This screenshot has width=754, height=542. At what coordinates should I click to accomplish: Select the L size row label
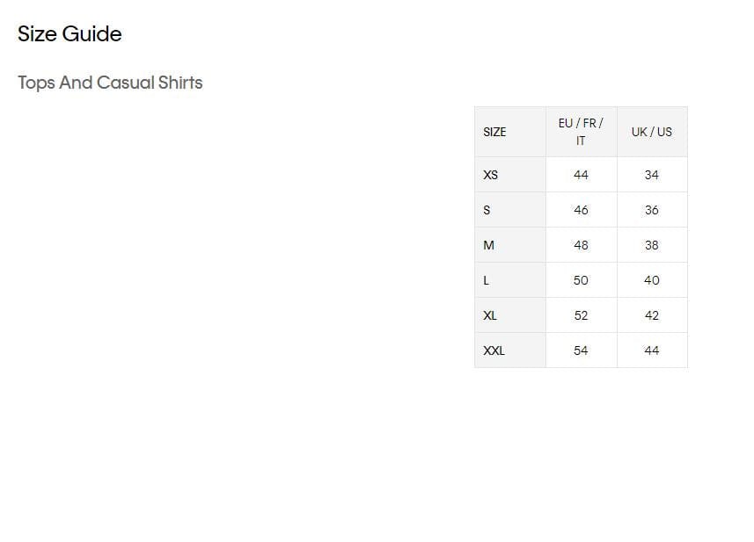pos(487,280)
